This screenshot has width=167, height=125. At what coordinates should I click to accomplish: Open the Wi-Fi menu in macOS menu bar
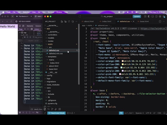(x=132, y=12)
